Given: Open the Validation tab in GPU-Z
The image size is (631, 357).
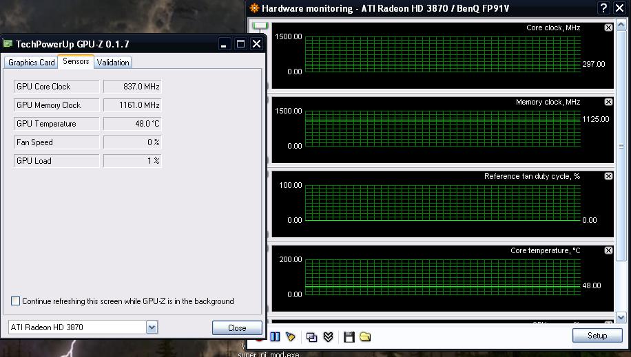Looking at the screenshot, I should pyautogui.click(x=113, y=63).
